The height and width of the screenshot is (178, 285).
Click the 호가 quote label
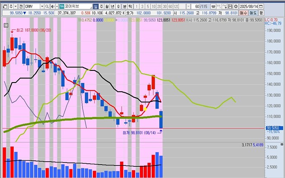click(130, 13)
